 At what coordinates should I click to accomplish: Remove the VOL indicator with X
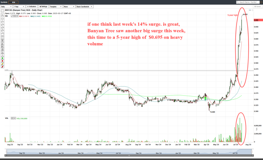(x=15, y=118)
